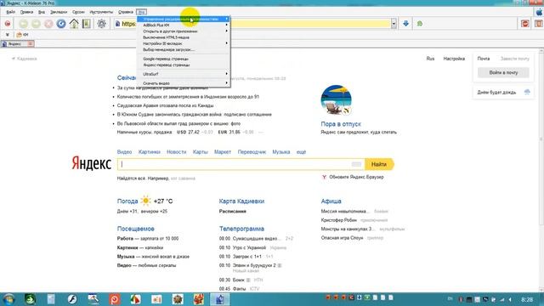This screenshot has width=544, height=306.
Task: Open the Windows Start button
Action: (8, 299)
